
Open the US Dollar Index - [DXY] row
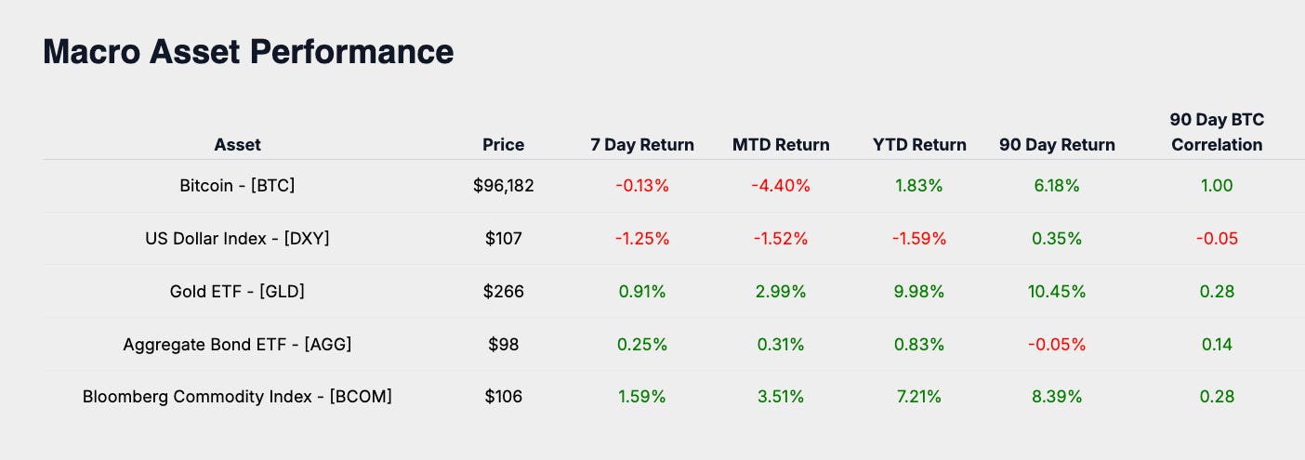(x=237, y=239)
